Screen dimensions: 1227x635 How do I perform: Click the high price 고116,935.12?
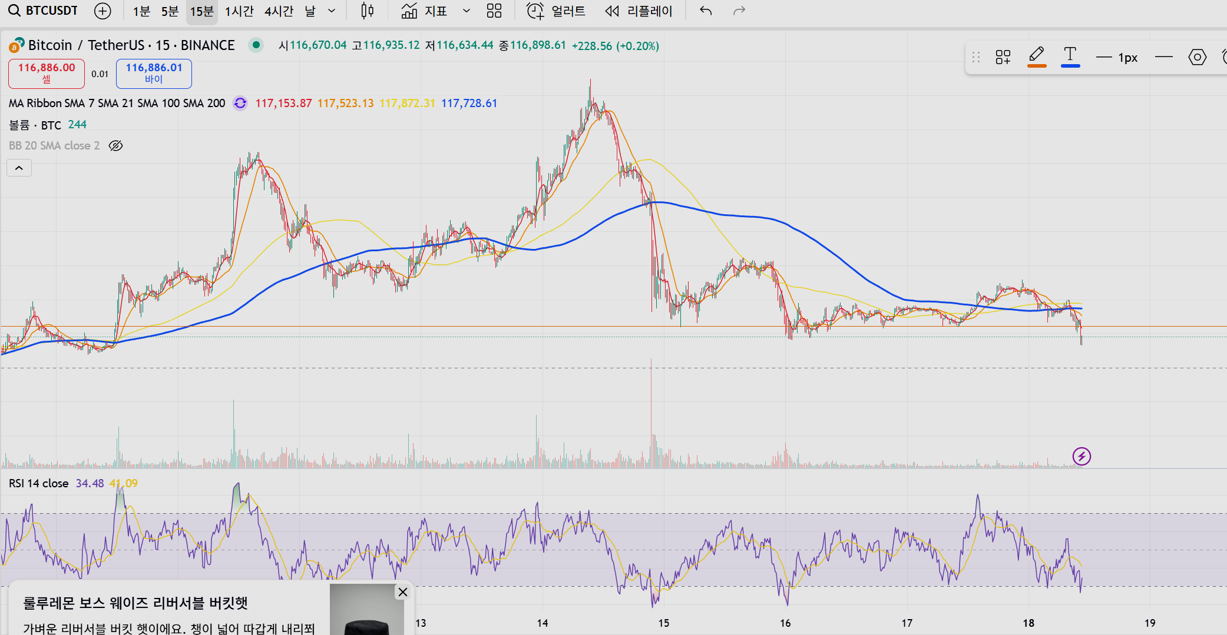pos(386,45)
